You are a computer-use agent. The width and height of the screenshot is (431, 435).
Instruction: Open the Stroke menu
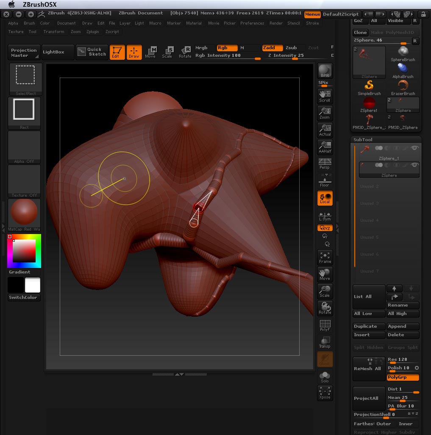click(x=312, y=23)
